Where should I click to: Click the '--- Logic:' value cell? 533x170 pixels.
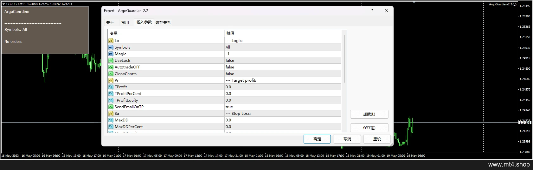point(283,41)
